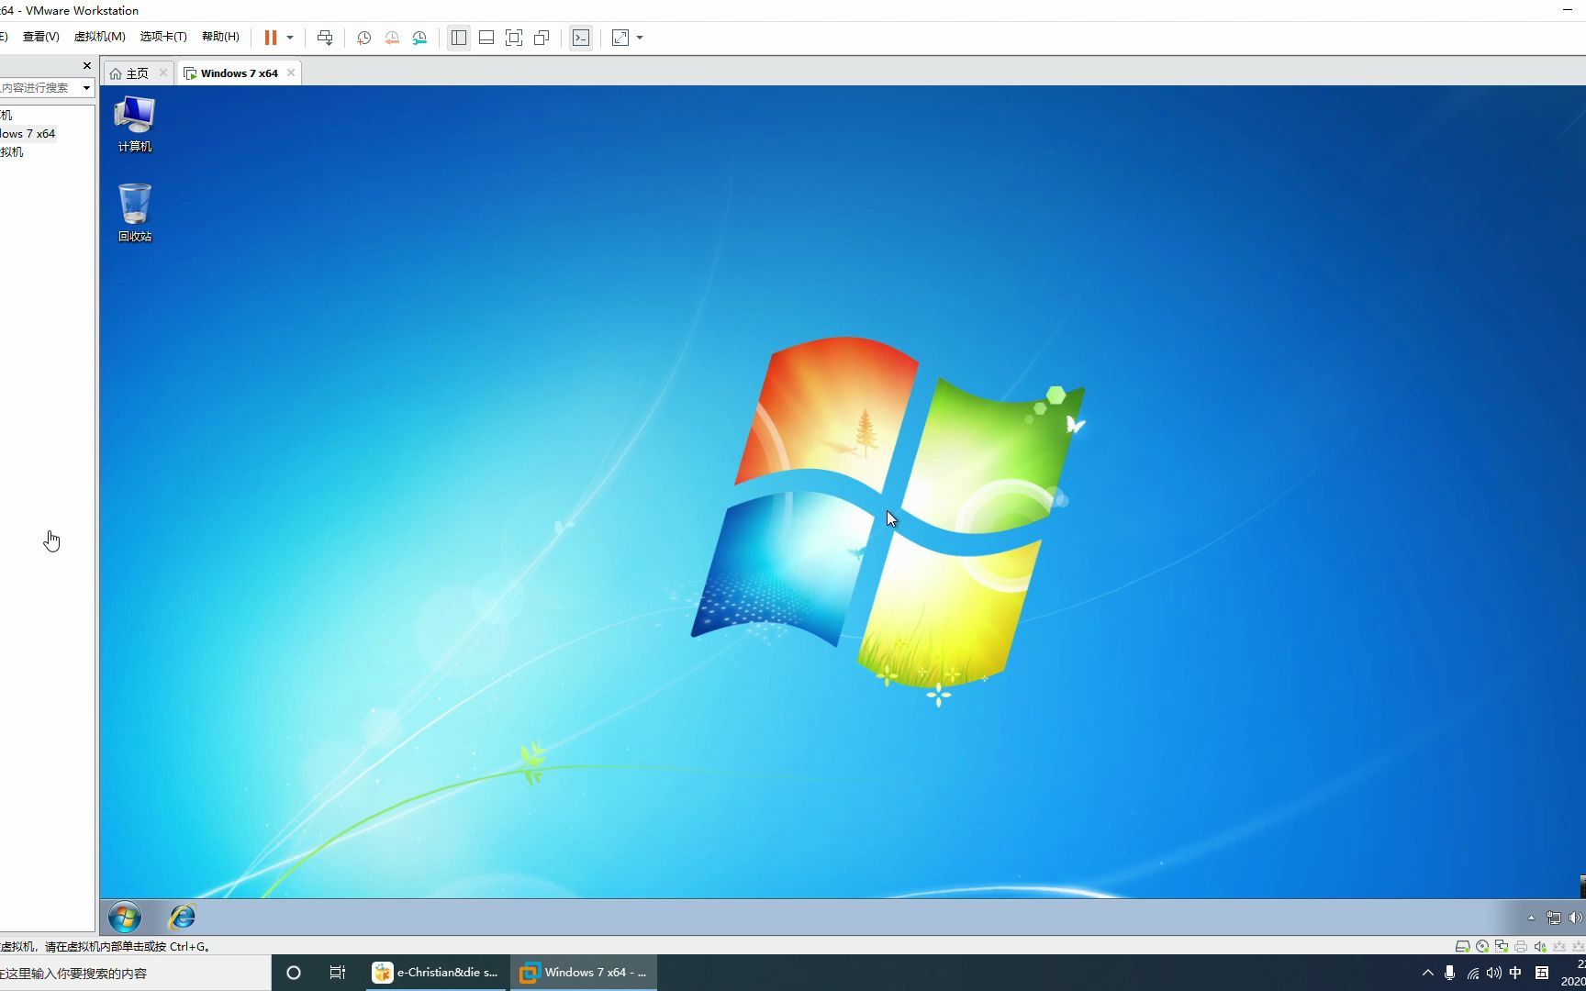Click the VMware hard disk status icon

click(x=1463, y=946)
